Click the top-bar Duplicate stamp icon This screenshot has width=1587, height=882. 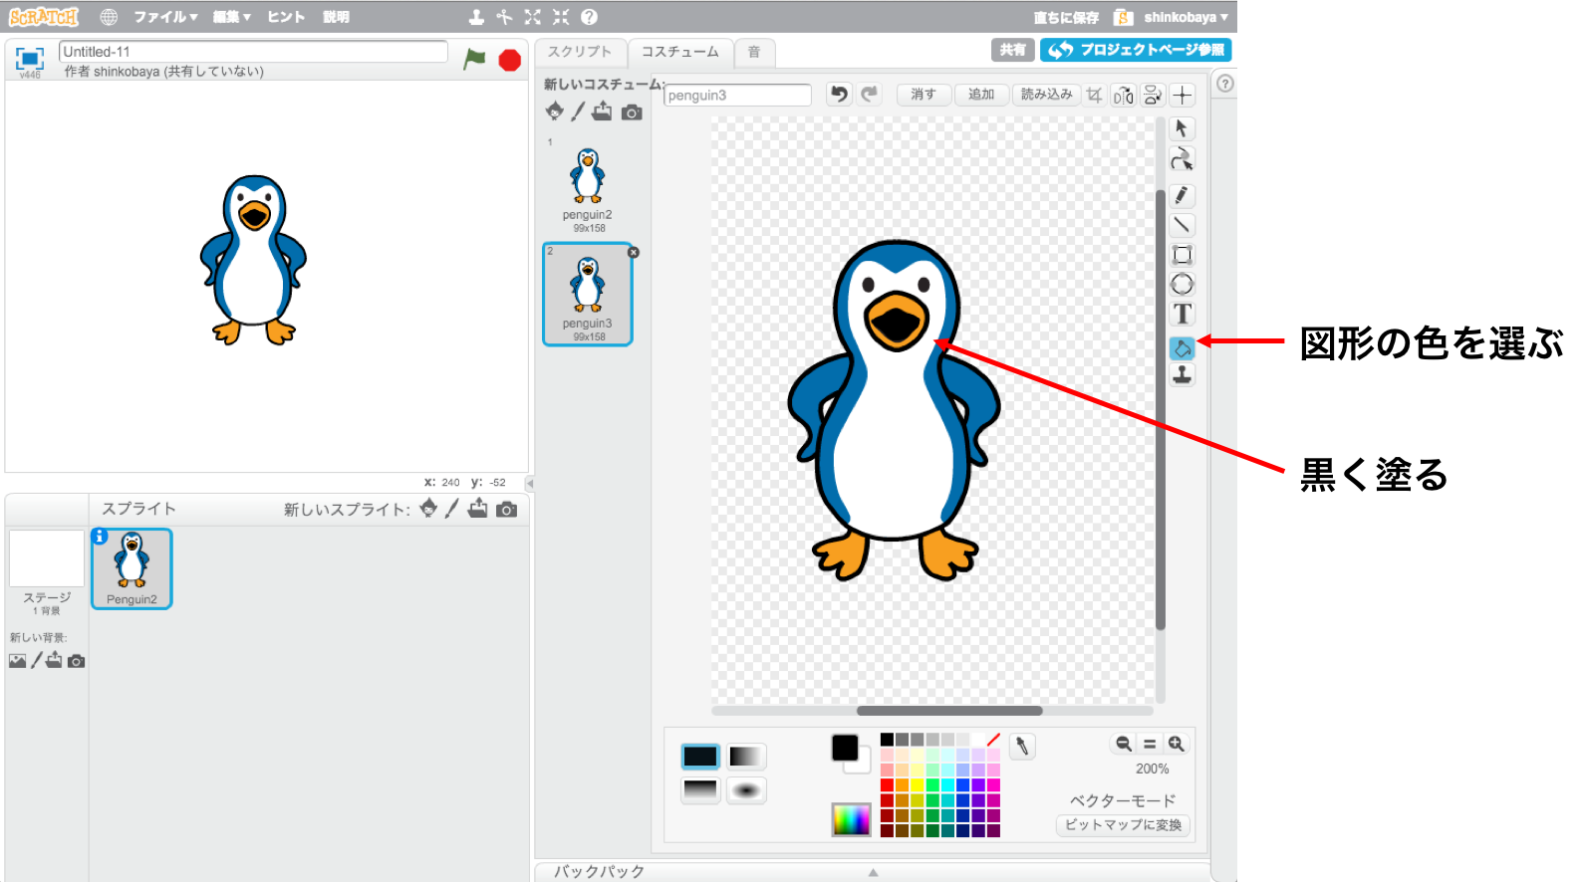[476, 17]
